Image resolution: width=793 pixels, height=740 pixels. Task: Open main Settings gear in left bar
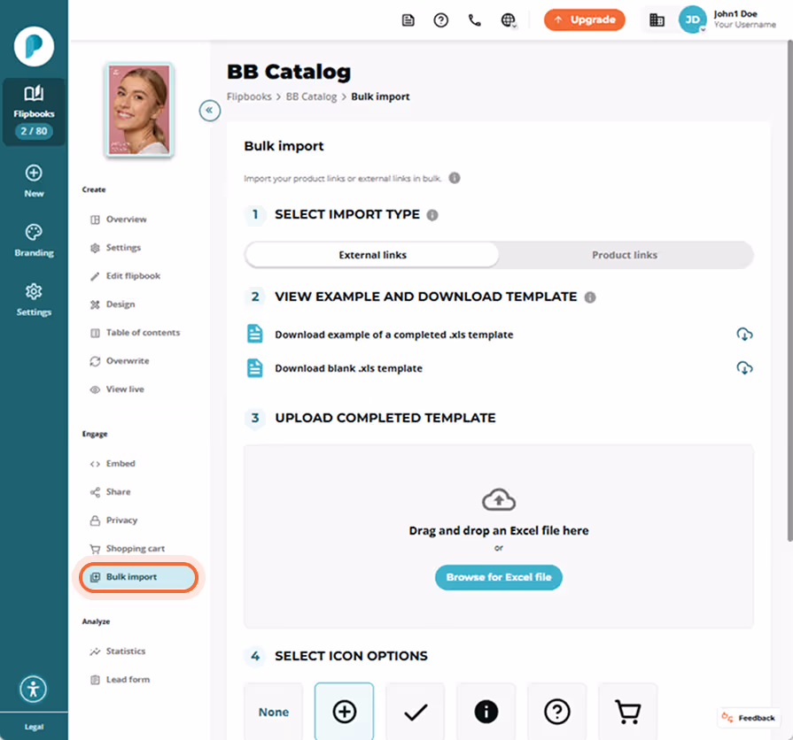[x=34, y=299]
